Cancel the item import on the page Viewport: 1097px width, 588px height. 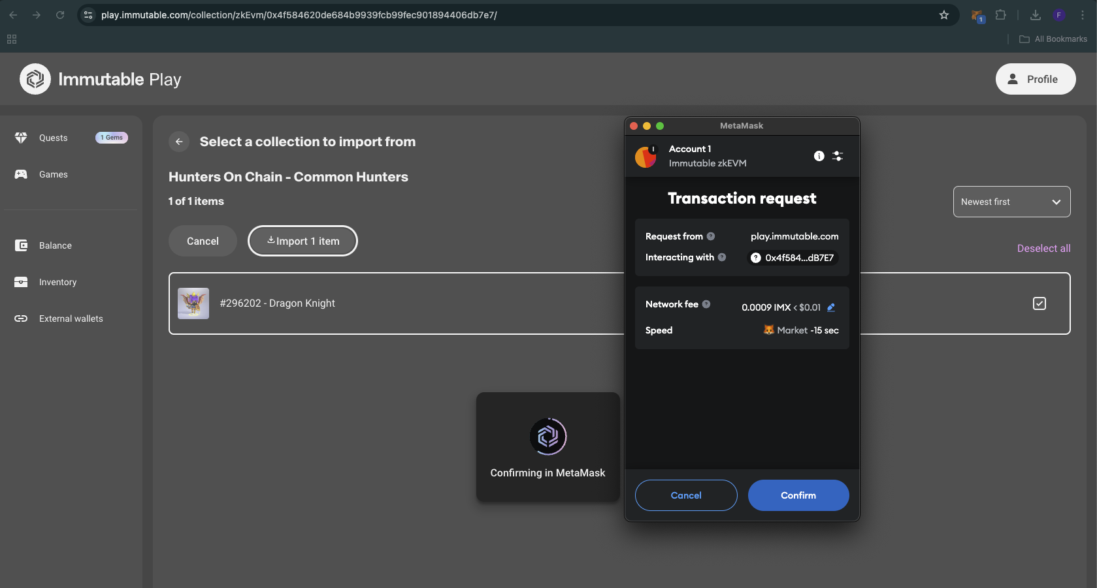(203, 241)
